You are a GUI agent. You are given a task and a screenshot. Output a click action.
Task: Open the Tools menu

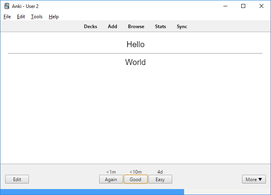tap(37, 17)
